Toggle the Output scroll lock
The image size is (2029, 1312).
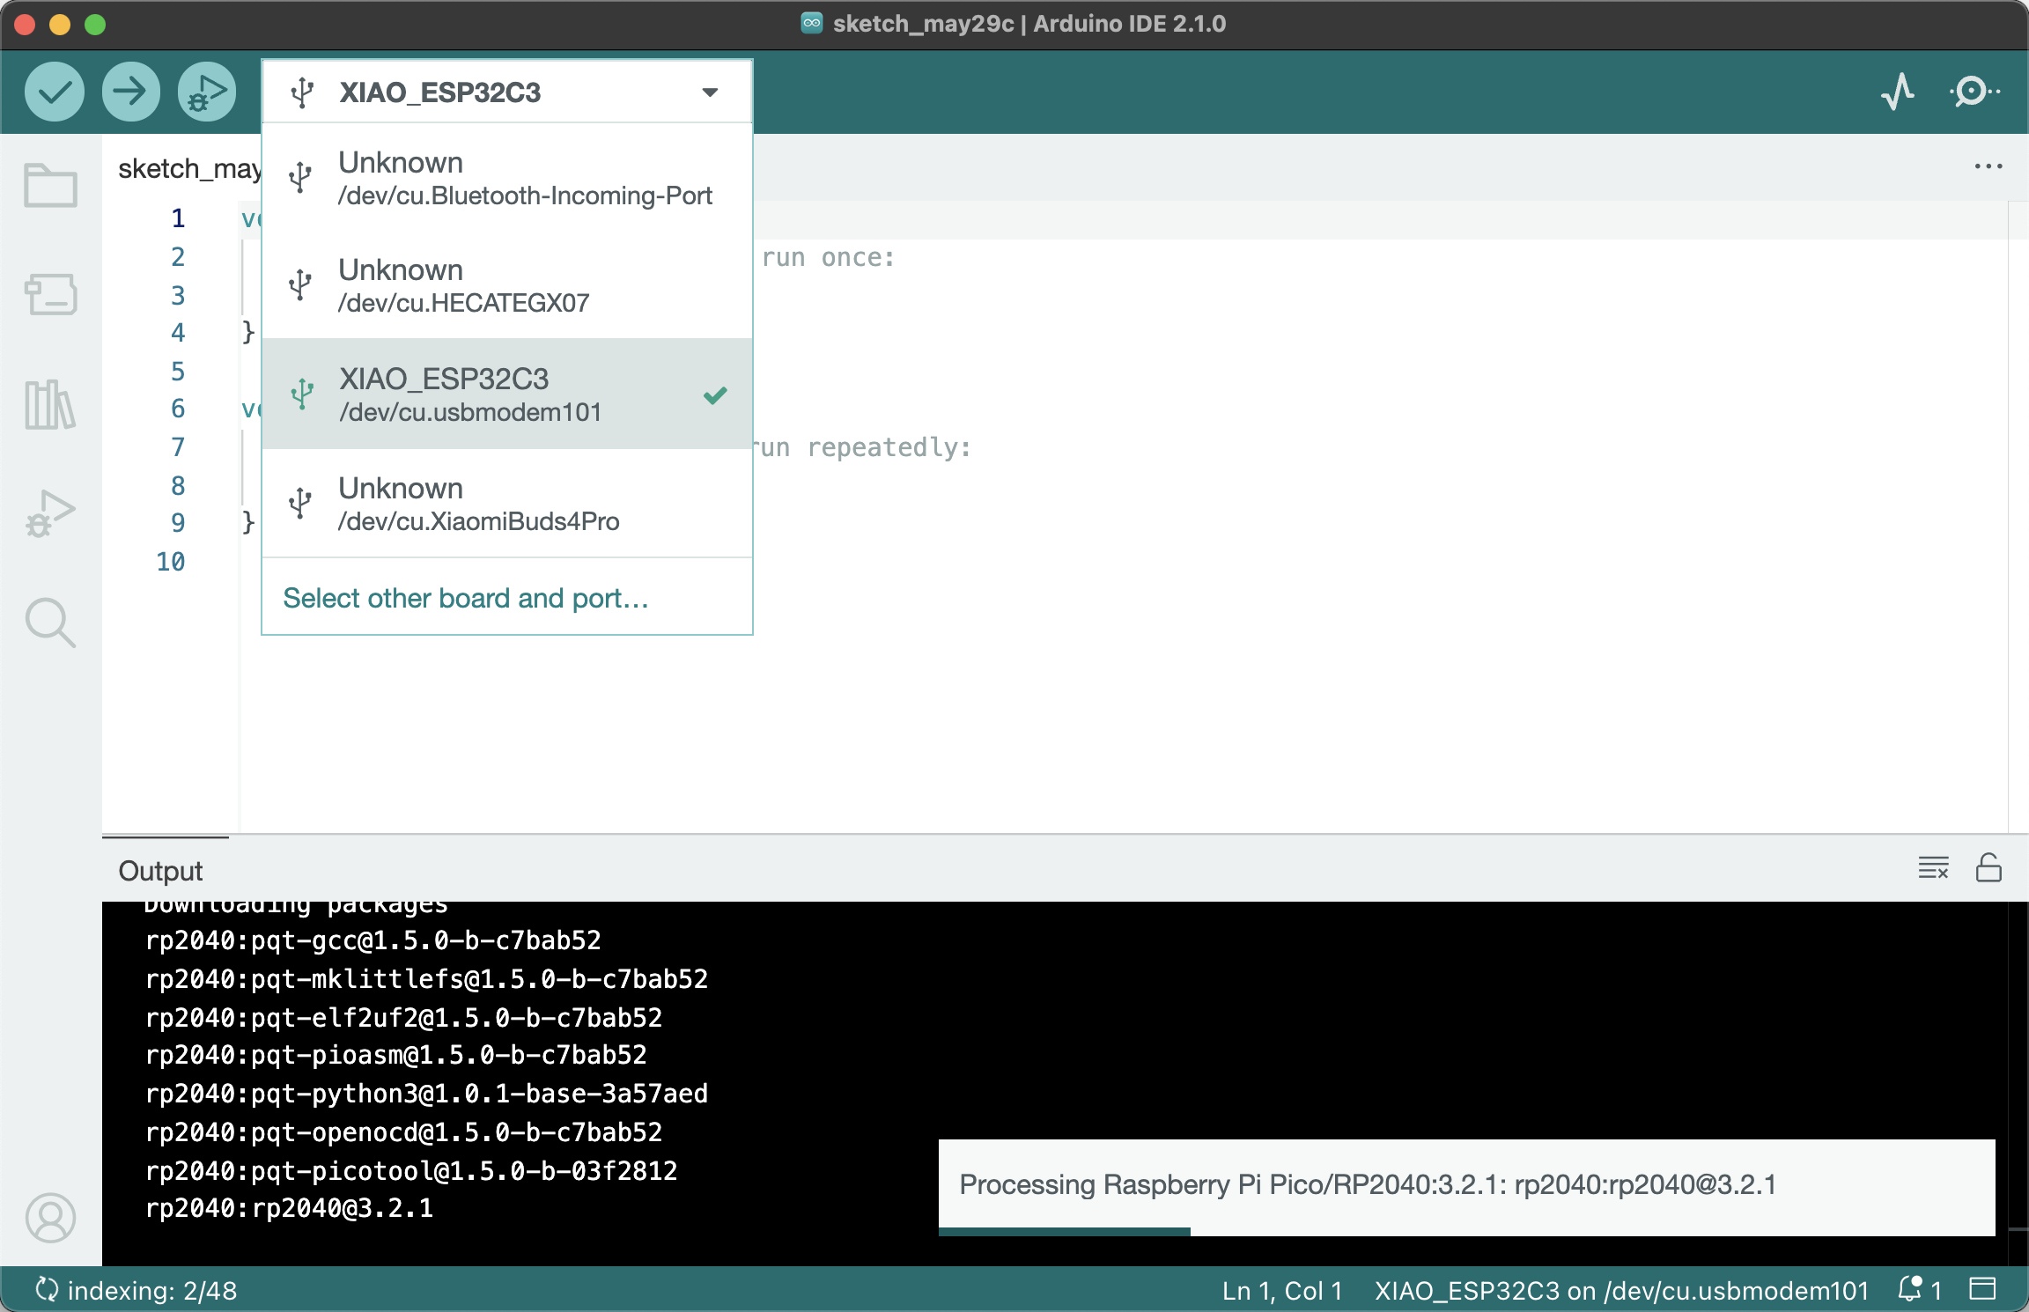tap(1988, 868)
